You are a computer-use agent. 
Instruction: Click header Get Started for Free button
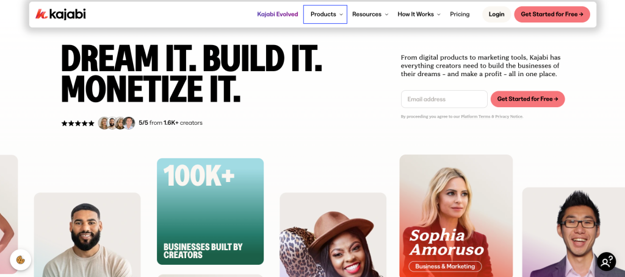[552, 15]
